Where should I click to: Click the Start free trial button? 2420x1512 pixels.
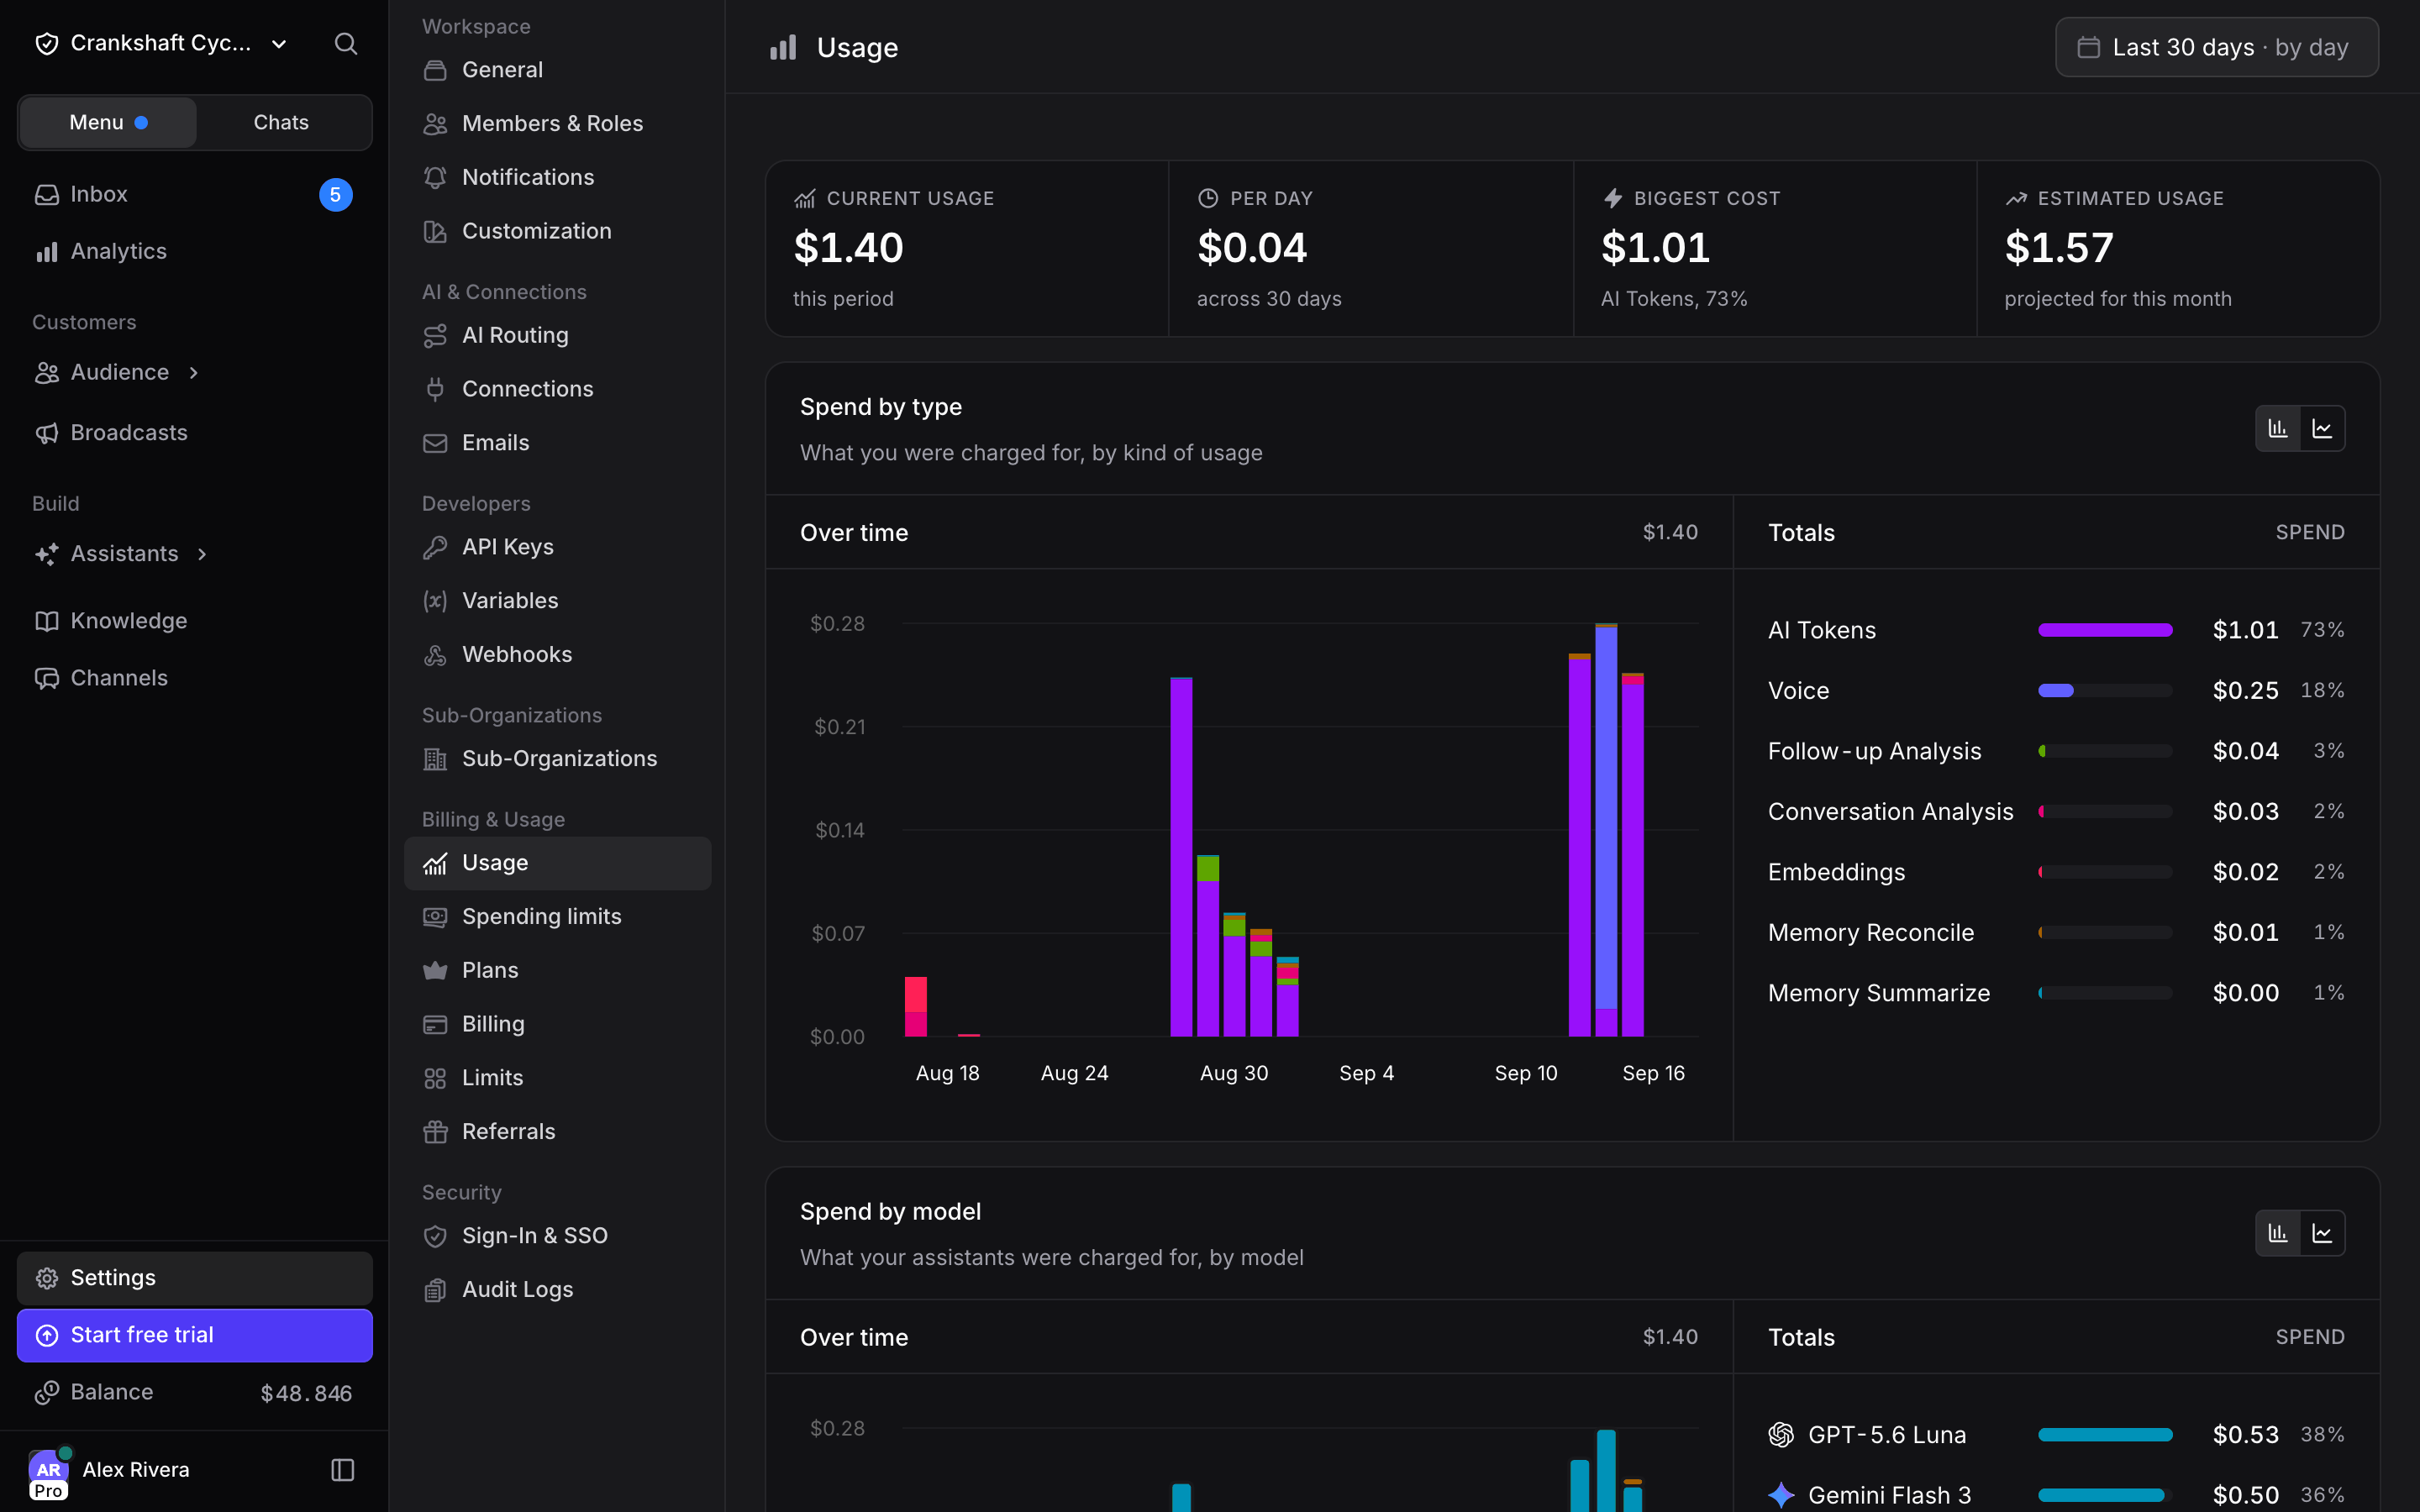point(195,1335)
